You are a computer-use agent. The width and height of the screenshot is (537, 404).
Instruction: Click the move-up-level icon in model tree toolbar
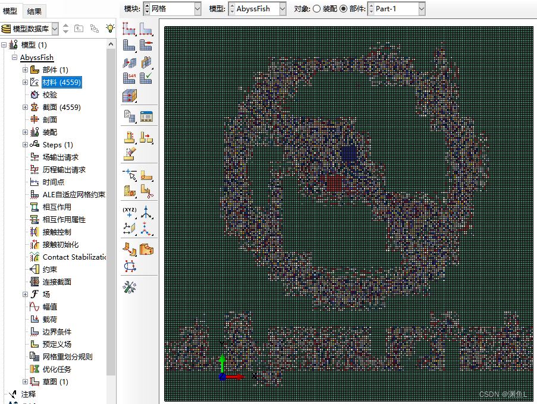[x=78, y=29]
